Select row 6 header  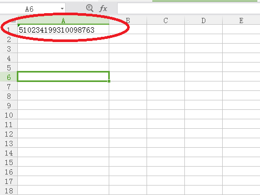click(9, 77)
